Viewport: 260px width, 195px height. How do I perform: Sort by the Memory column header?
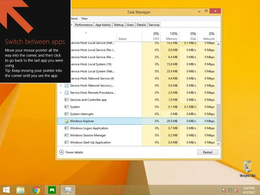click(170, 36)
